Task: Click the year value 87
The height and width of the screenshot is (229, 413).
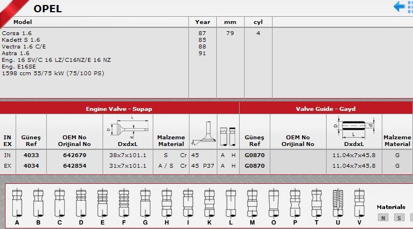Action: pos(202,33)
